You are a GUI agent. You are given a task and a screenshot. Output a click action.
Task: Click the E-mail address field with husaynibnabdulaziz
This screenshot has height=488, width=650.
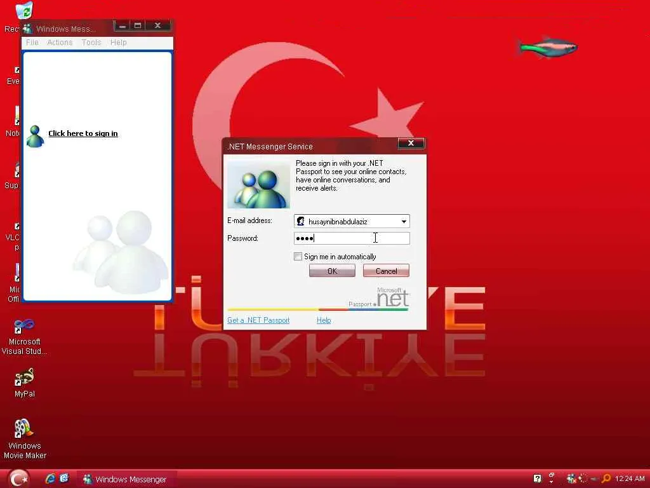[352, 221]
